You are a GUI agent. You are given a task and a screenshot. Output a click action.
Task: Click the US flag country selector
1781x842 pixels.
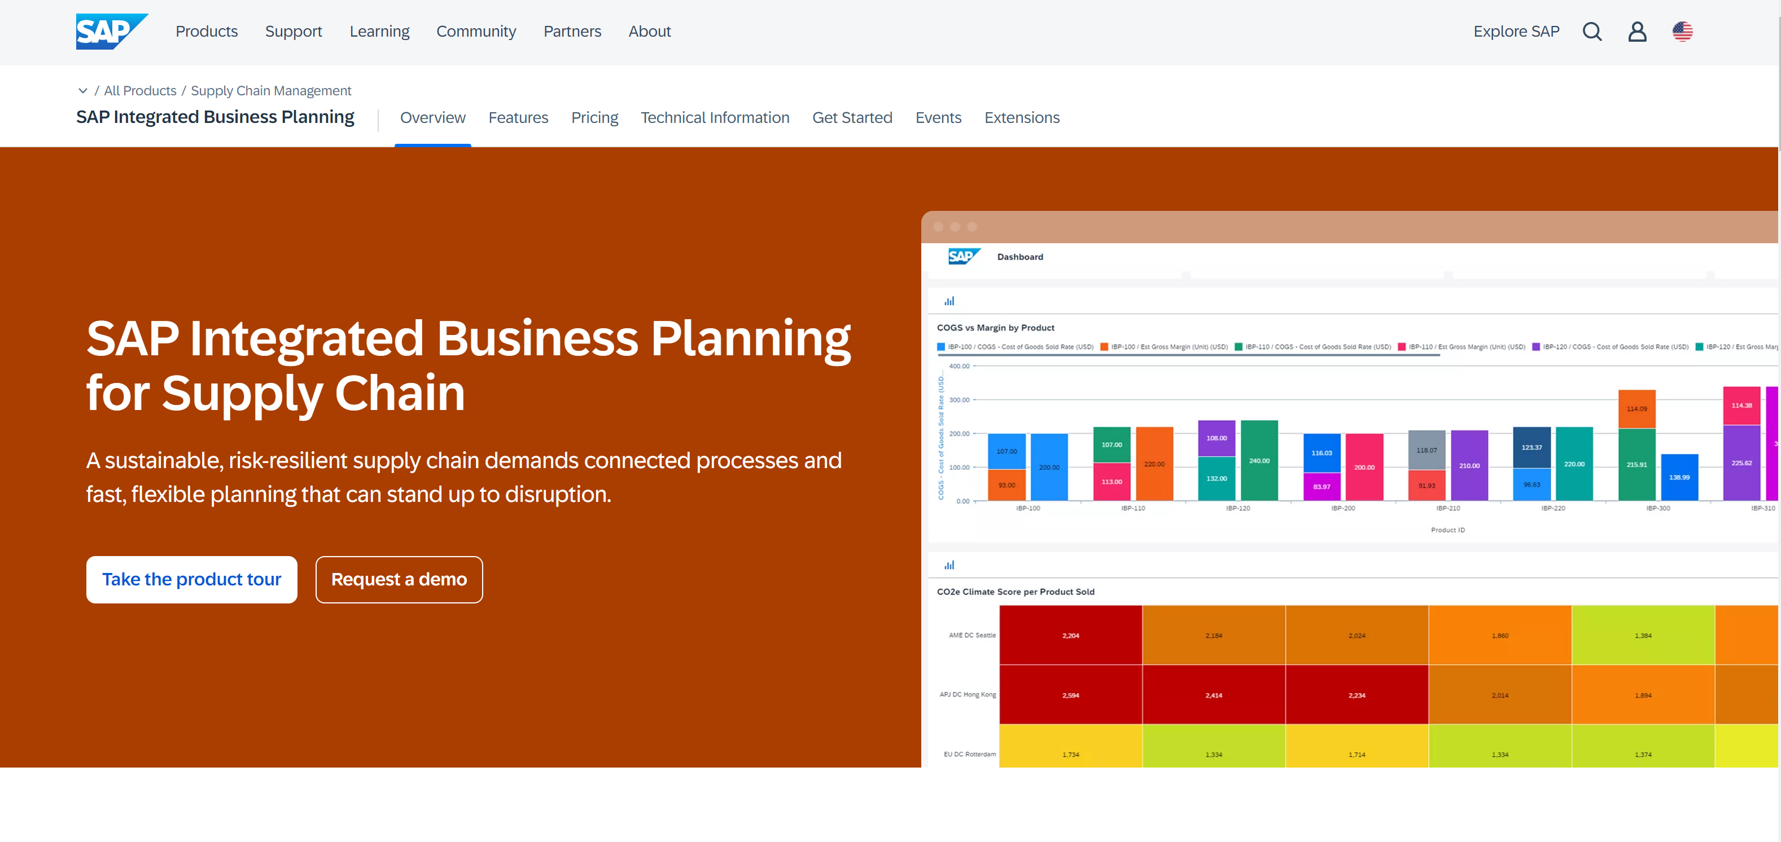tap(1682, 32)
